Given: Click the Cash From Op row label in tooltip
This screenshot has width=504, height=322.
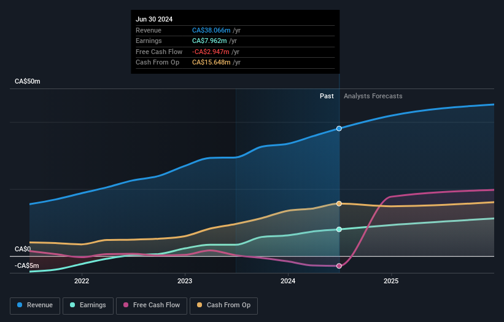Looking at the screenshot, I should point(158,63).
